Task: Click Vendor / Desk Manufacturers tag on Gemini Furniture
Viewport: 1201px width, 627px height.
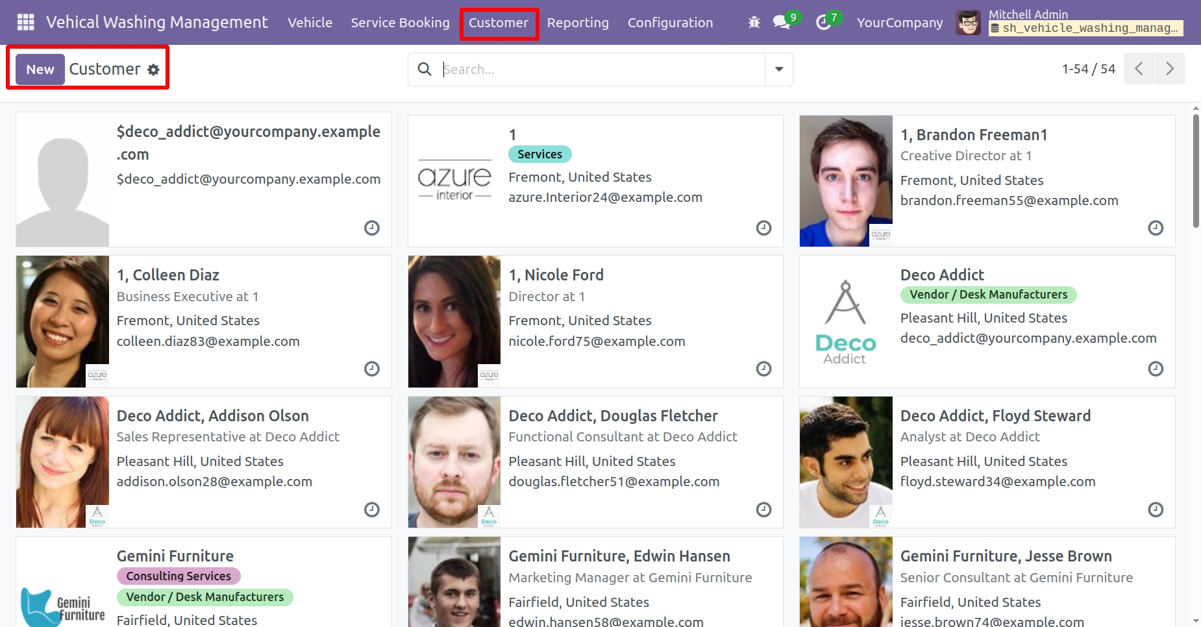Action: (x=204, y=597)
